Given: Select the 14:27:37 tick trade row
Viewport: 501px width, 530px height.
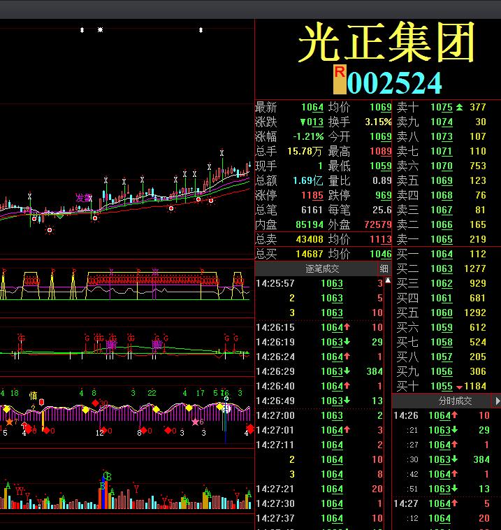Looking at the screenshot, I should (x=319, y=519).
